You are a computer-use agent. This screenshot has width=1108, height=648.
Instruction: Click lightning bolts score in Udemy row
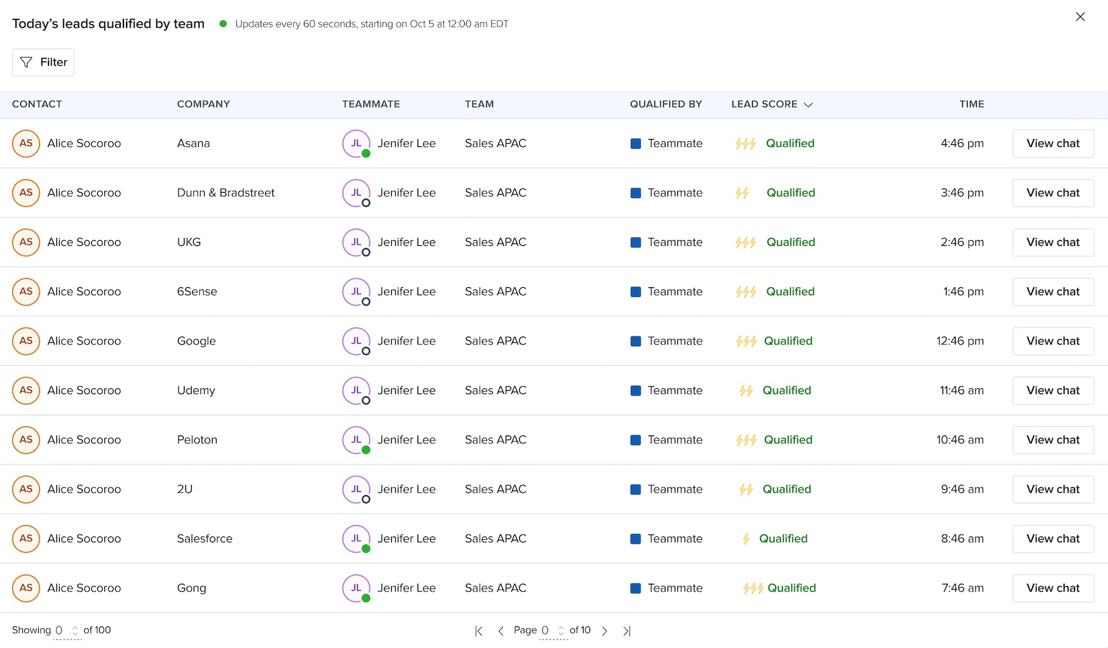tap(746, 391)
